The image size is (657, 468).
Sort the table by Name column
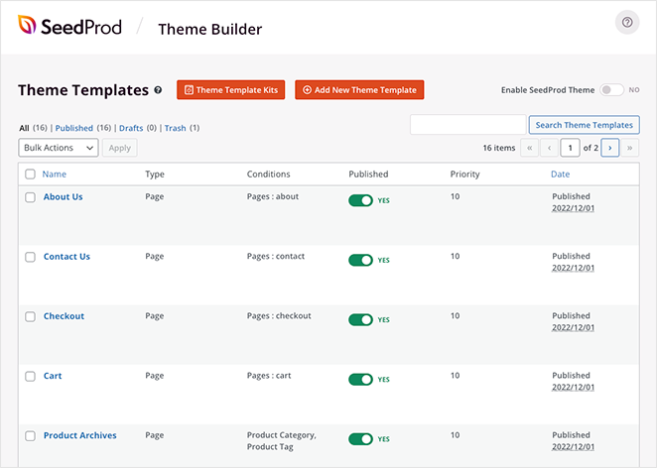tap(54, 175)
